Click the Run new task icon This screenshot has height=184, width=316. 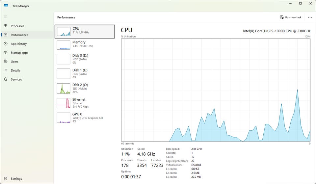click(282, 17)
